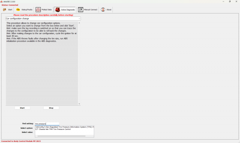Click the About info icon
Viewport: 240px width, 143px height.
click(x=103, y=10)
